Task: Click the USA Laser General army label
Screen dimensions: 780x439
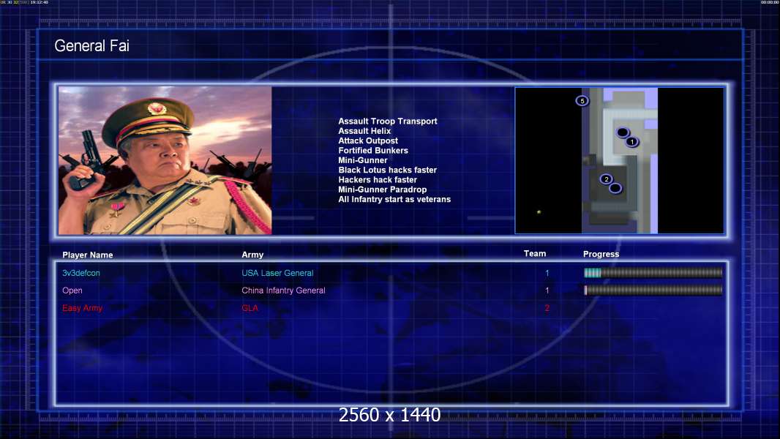Action: tap(277, 273)
